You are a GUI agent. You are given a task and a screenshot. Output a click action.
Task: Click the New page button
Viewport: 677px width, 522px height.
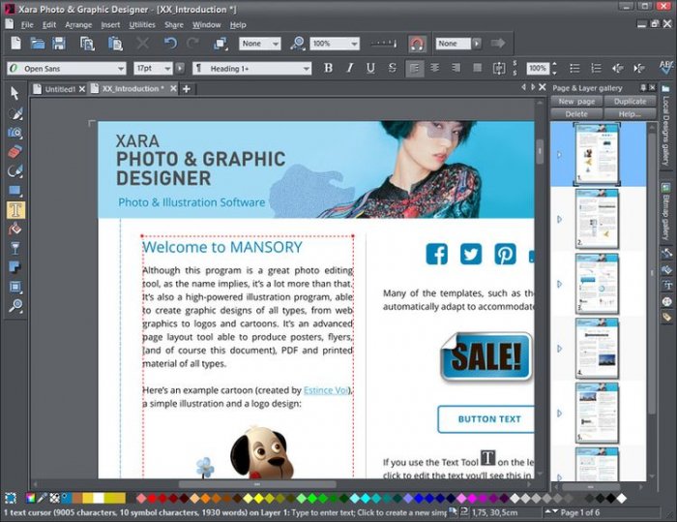coord(576,101)
